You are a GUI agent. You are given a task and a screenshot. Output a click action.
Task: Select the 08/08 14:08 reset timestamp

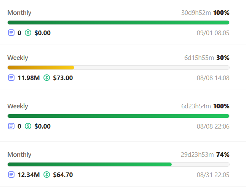point(213,78)
